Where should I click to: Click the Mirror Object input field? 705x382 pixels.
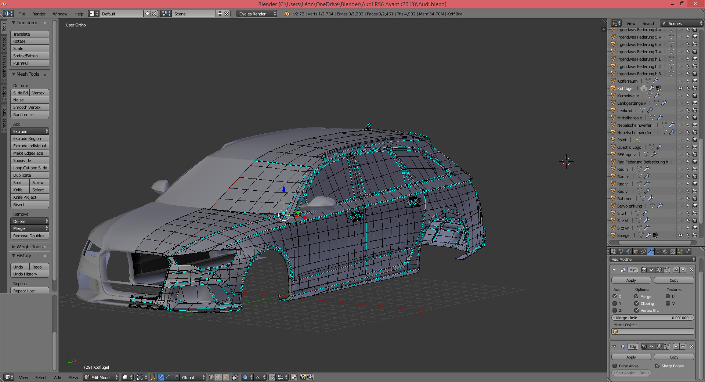[x=652, y=332]
